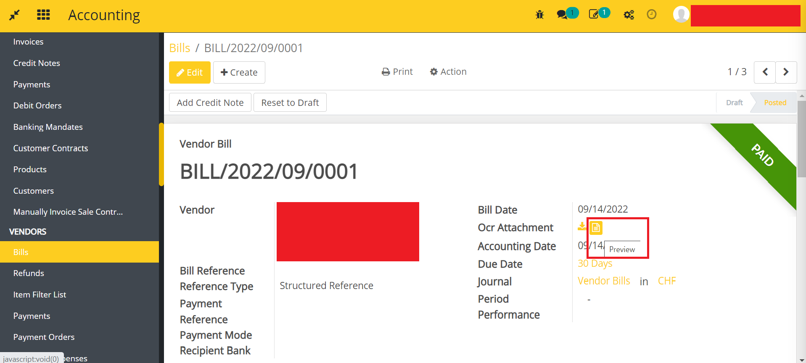Select the Posted status stage
This screenshot has height=363, width=806.
[775, 103]
